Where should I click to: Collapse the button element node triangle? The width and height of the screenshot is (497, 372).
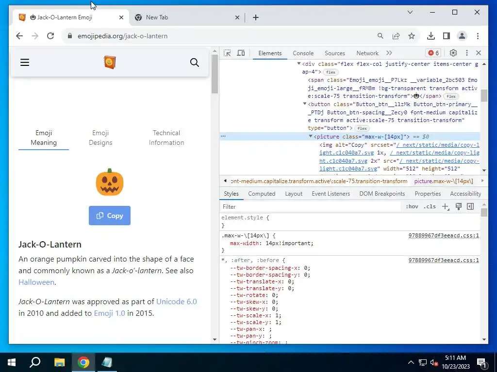305,104
